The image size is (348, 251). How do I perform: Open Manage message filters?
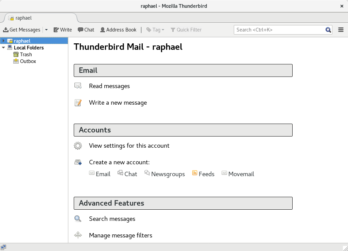click(x=121, y=235)
